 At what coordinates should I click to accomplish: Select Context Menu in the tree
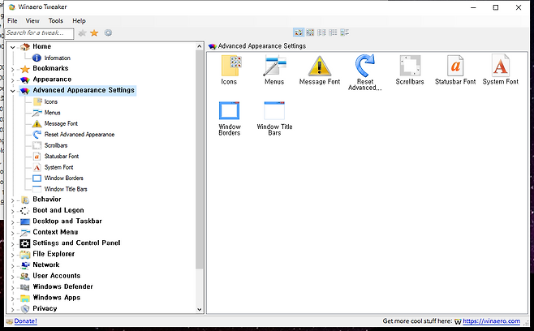point(55,232)
